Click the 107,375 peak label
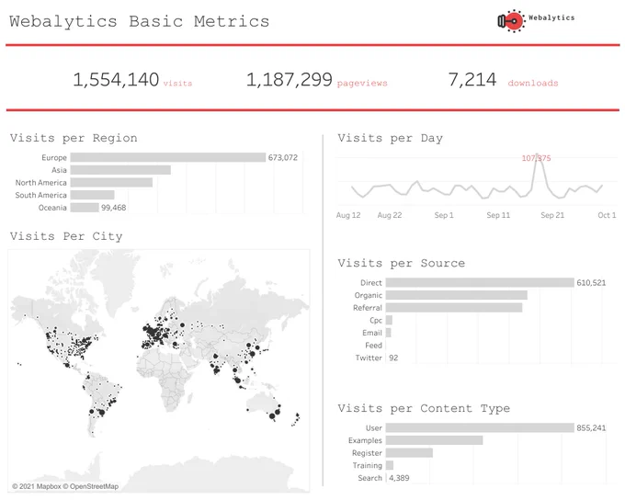 (x=536, y=158)
